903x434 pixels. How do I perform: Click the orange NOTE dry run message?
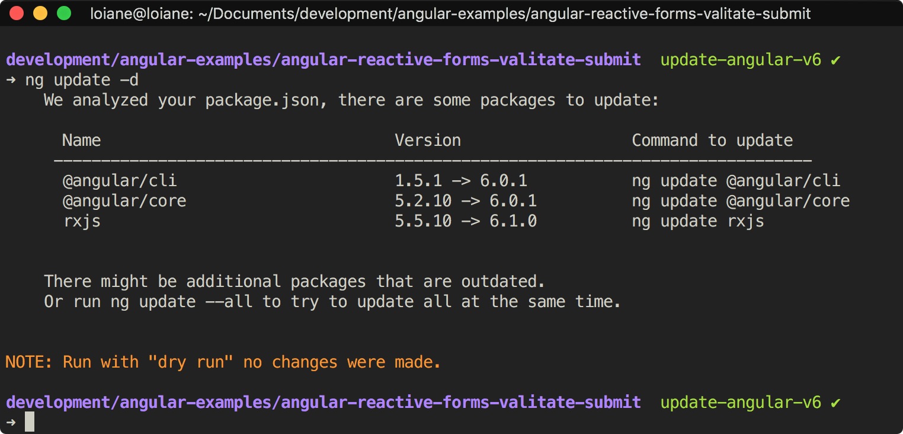(x=223, y=362)
